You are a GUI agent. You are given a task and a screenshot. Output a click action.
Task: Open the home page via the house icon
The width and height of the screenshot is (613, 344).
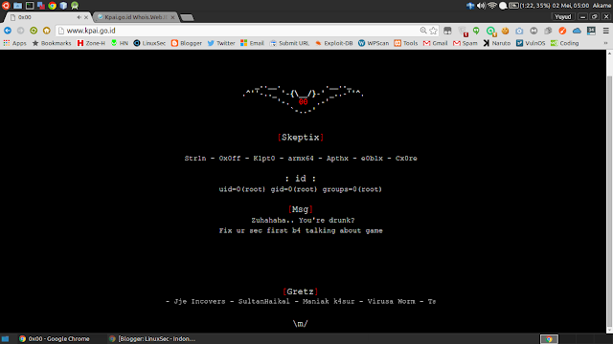[x=47, y=31]
